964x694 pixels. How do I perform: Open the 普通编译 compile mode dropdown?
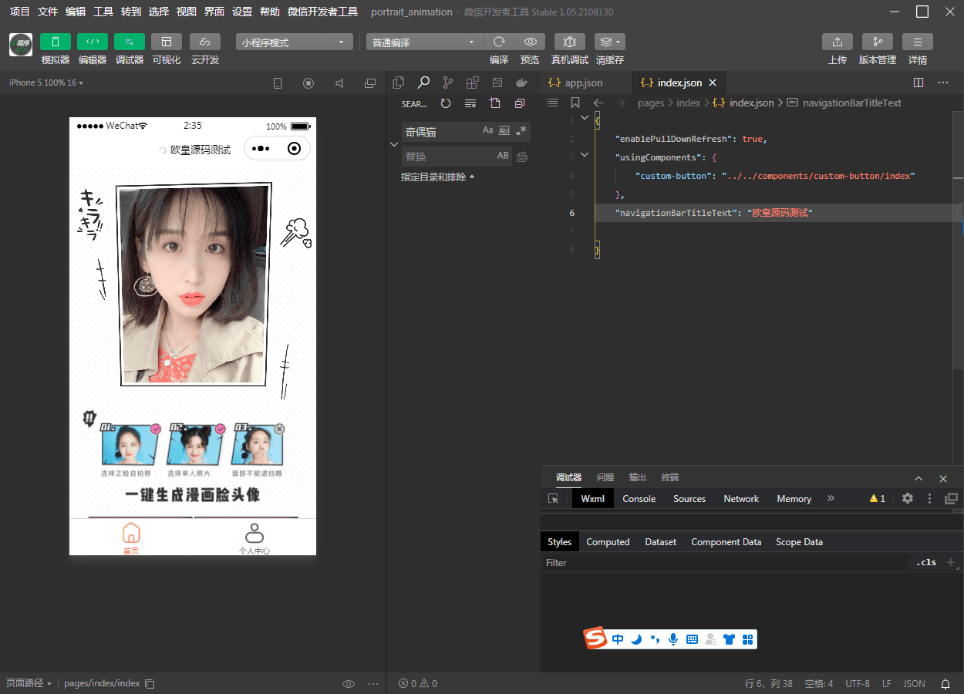[x=423, y=42]
